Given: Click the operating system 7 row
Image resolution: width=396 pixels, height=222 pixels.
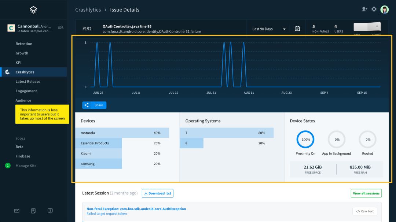Looking at the screenshot, I should (x=227, y=133).
